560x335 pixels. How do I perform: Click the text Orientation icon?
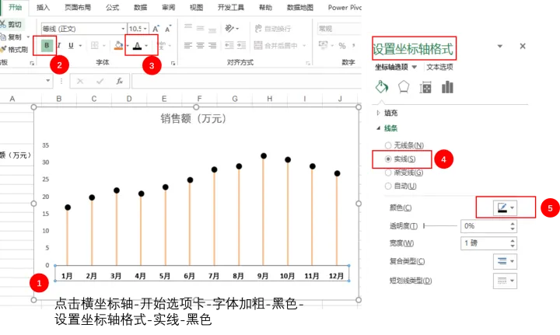[x=229, y=28]
